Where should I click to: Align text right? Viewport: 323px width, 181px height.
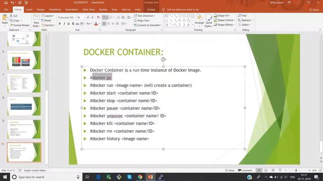pos(113,24)
